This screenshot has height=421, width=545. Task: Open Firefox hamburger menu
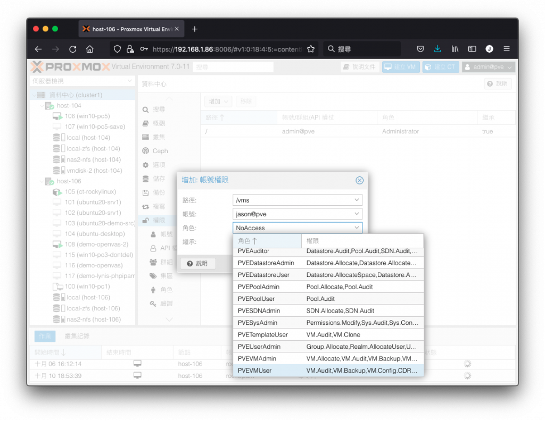click(x=507, y=49)
